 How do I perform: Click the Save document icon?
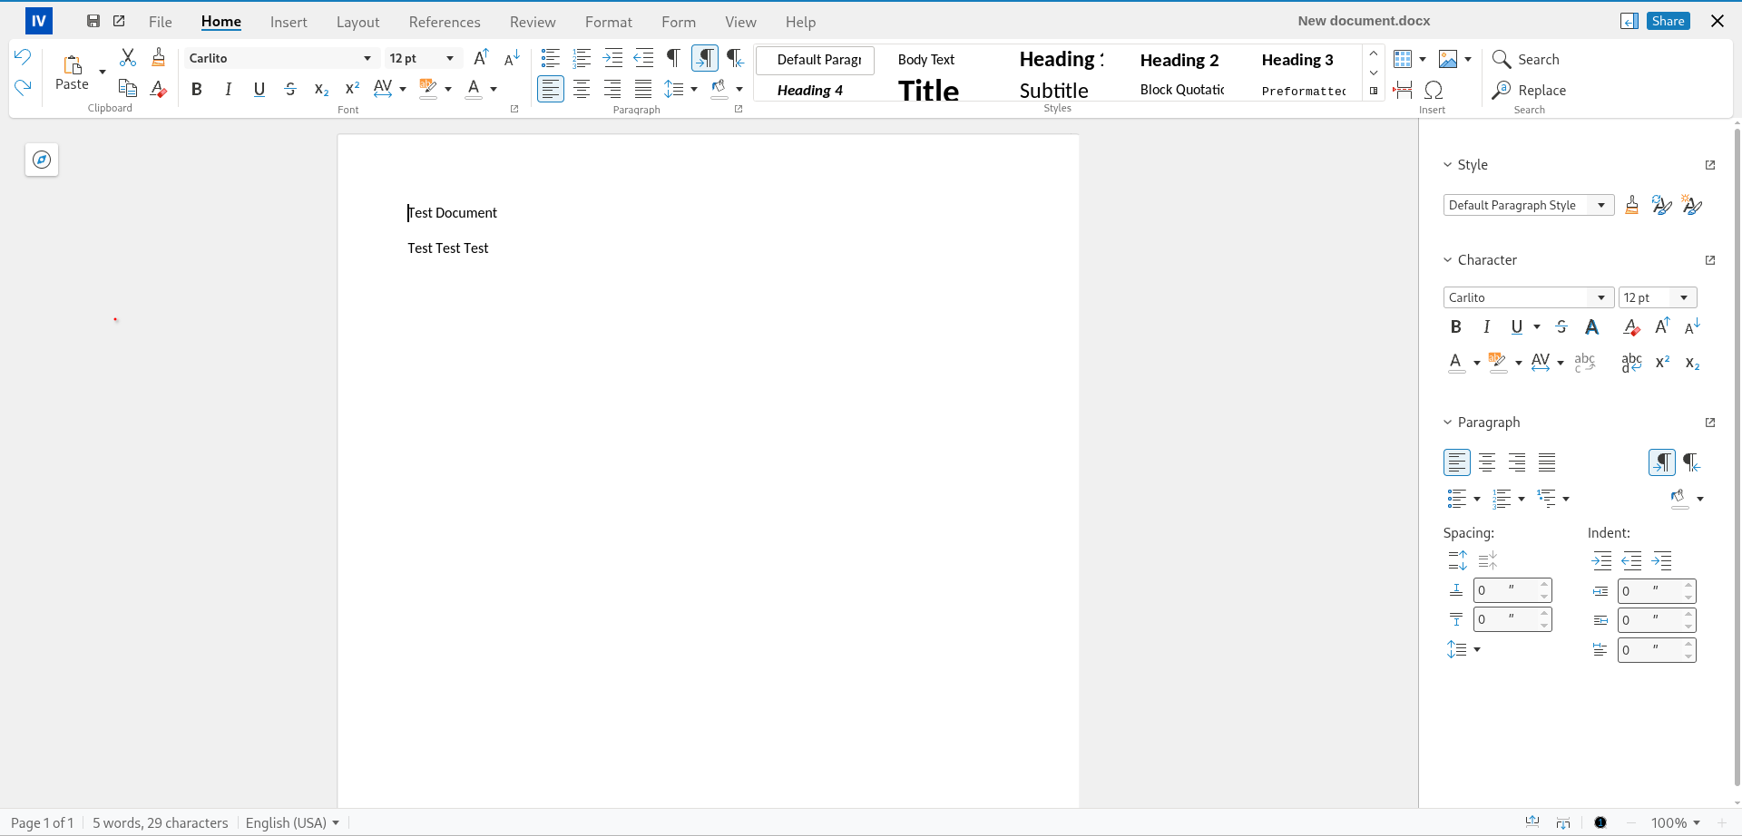click(x=93, y=21)
